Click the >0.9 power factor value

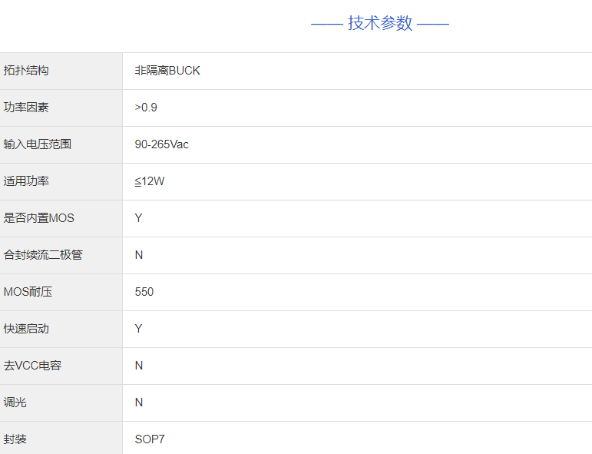pyautogui.click(x=146, y=108)
